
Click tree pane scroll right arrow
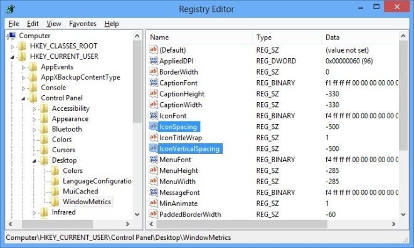[127, 224]
